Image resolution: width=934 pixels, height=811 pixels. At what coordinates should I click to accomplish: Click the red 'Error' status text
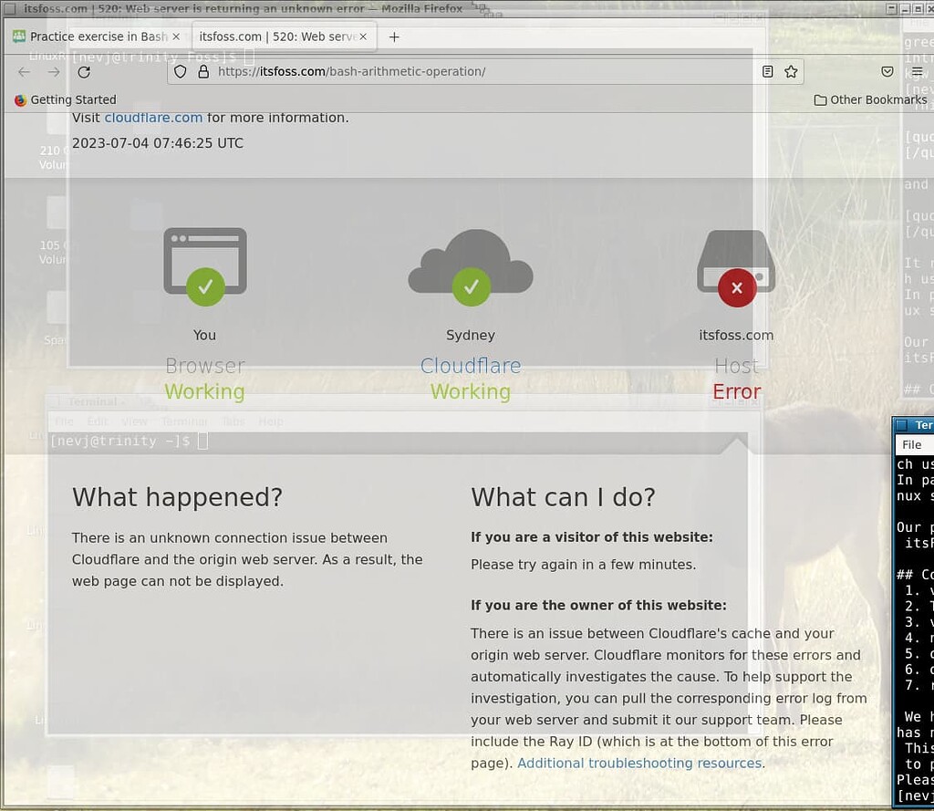pos(736,391)
